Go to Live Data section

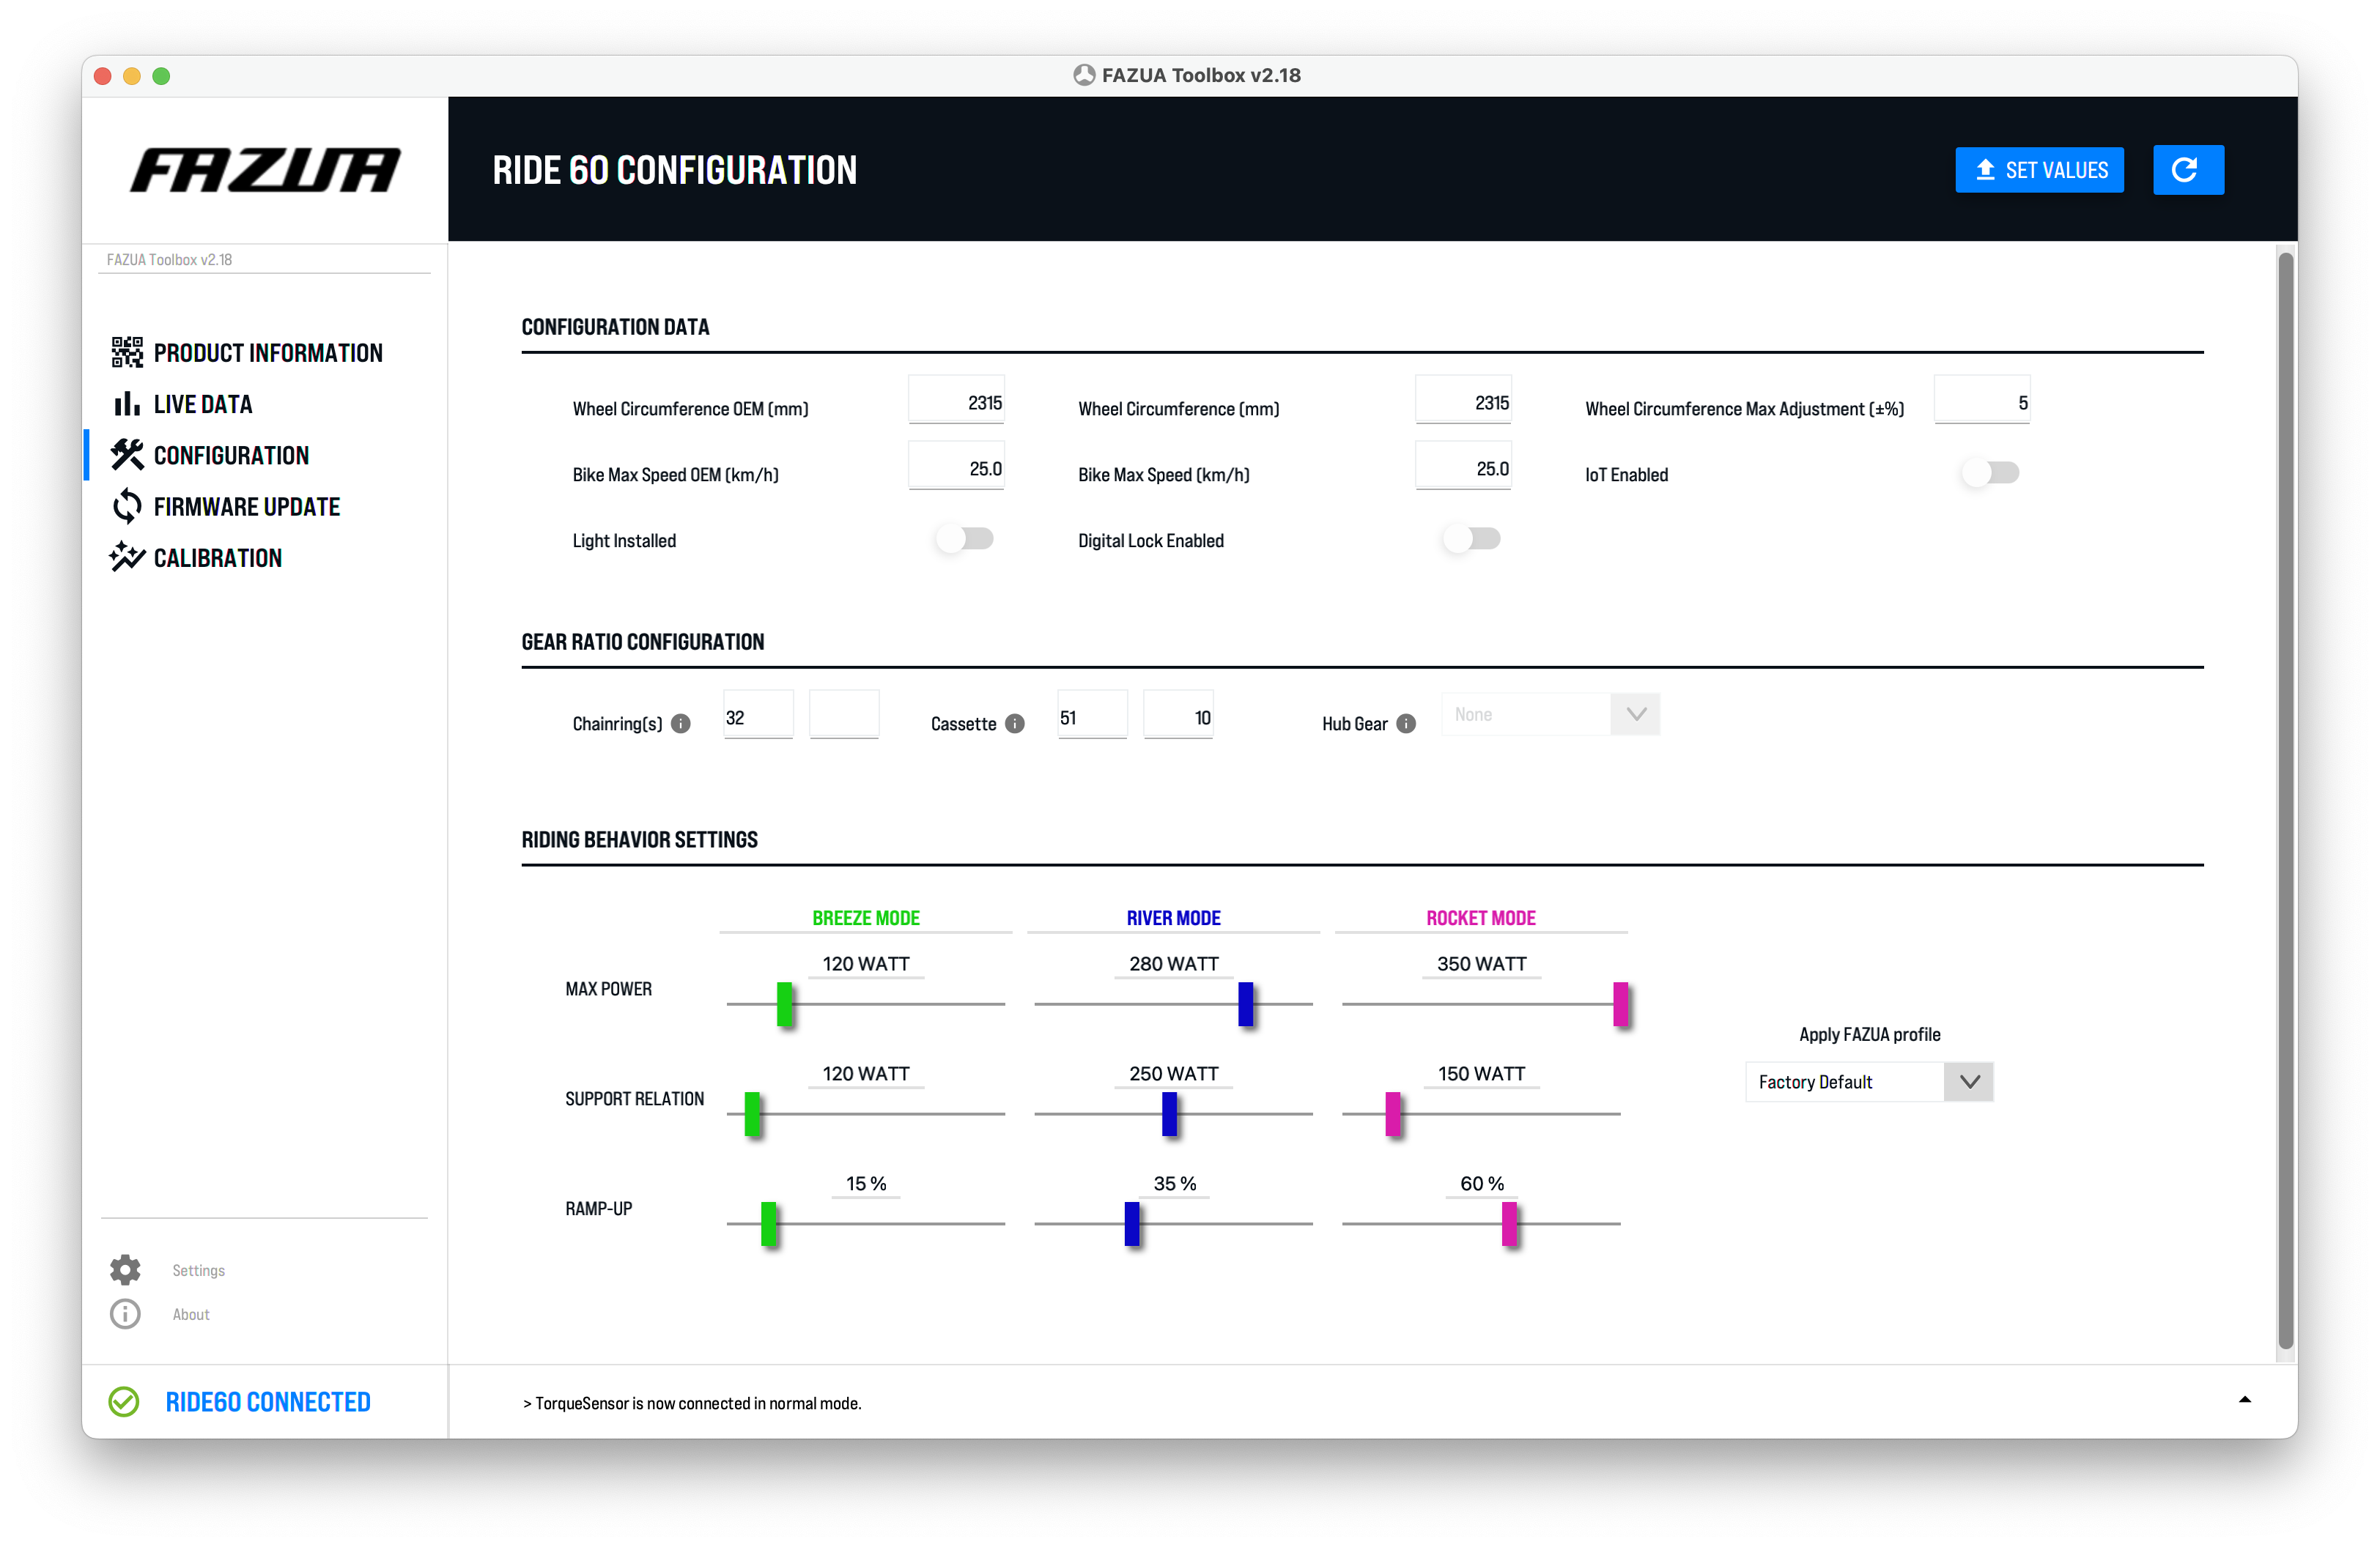tap(203, 404)
